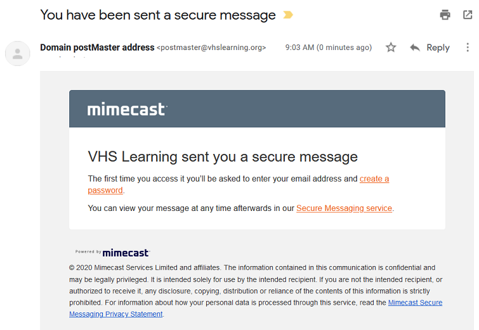This screenshot has height=330, width=479.
Task: Open the email in a new window
Action: click(x=468, y=15)
